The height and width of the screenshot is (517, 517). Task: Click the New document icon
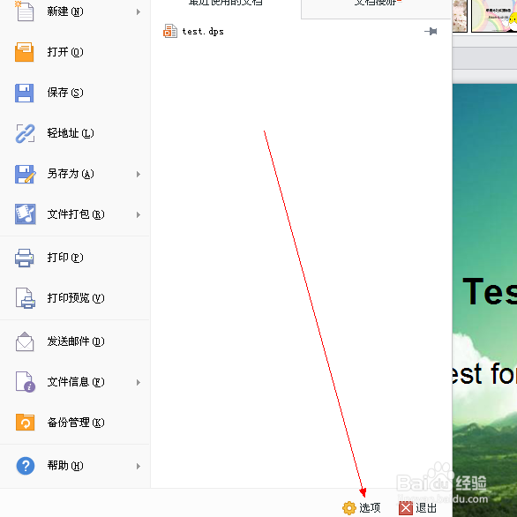coord(25,11)
